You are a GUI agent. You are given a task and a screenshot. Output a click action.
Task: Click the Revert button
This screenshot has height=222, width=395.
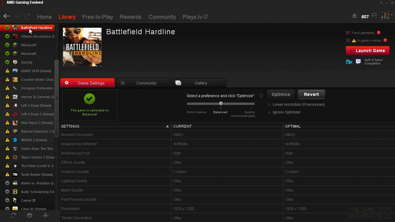(x=311, y=94)
